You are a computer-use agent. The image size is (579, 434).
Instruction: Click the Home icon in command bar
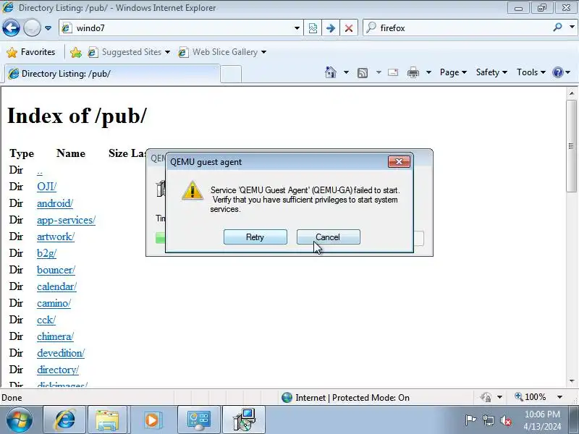[x=331, y=72]
